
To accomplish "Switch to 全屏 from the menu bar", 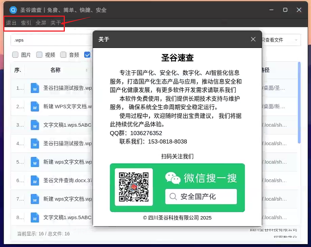I will click(x=41, y=23).
